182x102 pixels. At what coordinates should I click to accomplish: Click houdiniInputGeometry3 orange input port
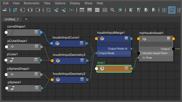(52, 61)
